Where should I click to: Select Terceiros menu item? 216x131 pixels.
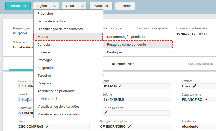click(x=68, y=75)
